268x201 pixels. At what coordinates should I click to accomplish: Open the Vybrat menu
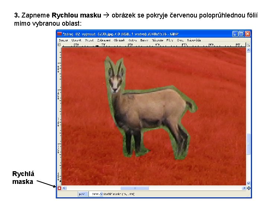(89, 40)
